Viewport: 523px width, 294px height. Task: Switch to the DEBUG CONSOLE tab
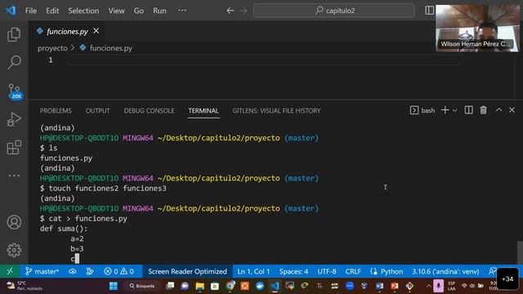(149, 111)
